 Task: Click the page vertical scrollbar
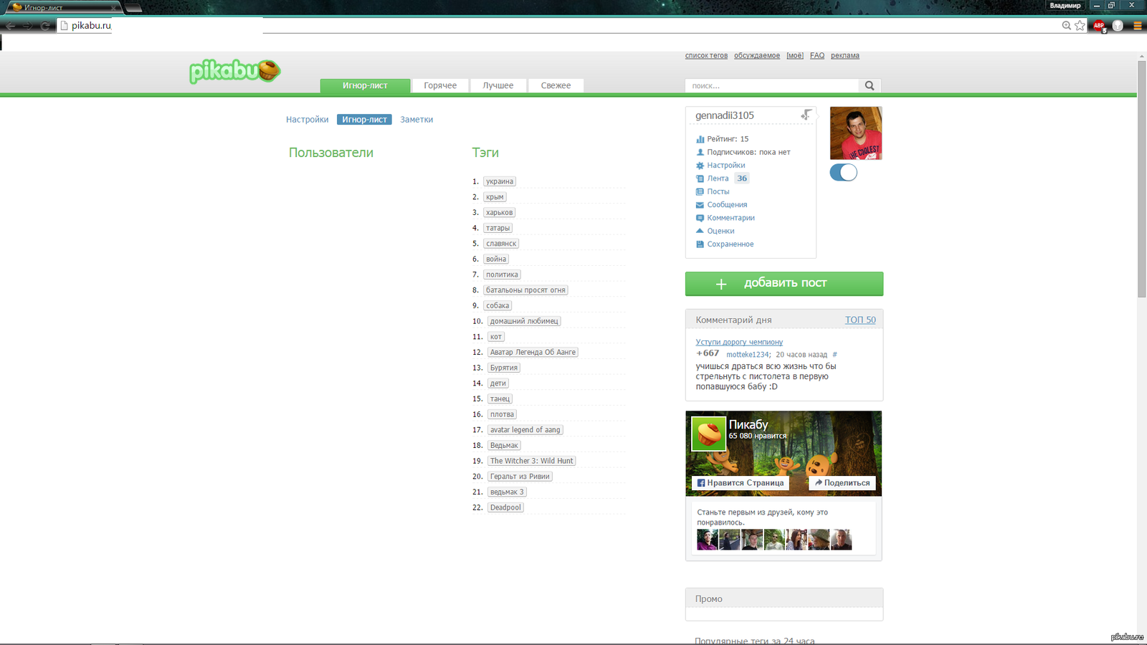pos(1141,179)
